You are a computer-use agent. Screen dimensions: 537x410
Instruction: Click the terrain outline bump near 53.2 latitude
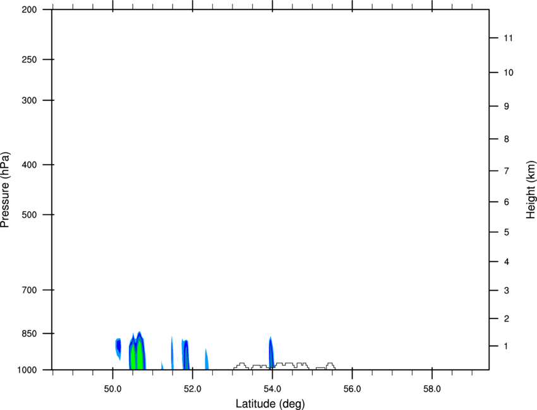coord(241,366)
